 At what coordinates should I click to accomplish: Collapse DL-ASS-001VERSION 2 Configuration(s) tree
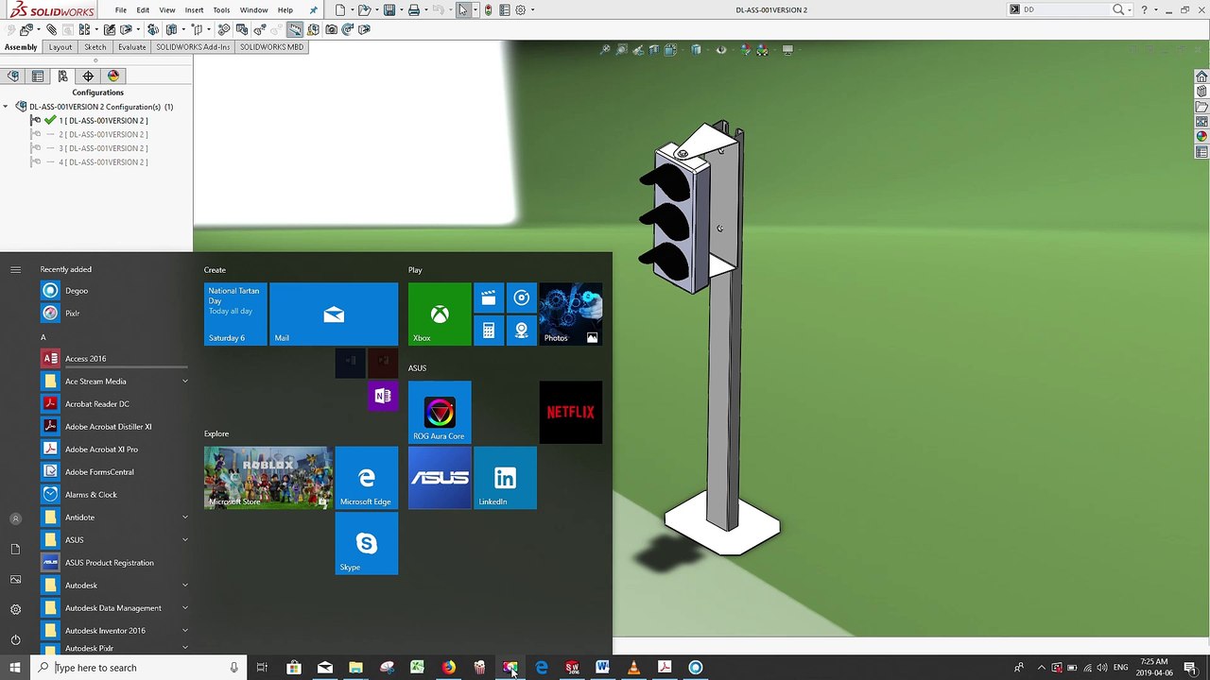(6, 107)
